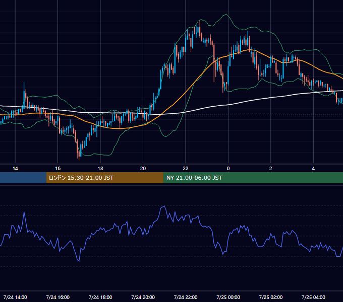Click the 7/24 14:00 time label
Viewport: 343px width, 302px height.
click(x=15, y=297)
